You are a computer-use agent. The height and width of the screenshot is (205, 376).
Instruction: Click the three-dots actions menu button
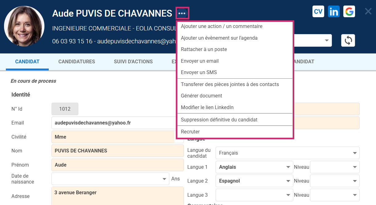(x=182, y=14)
